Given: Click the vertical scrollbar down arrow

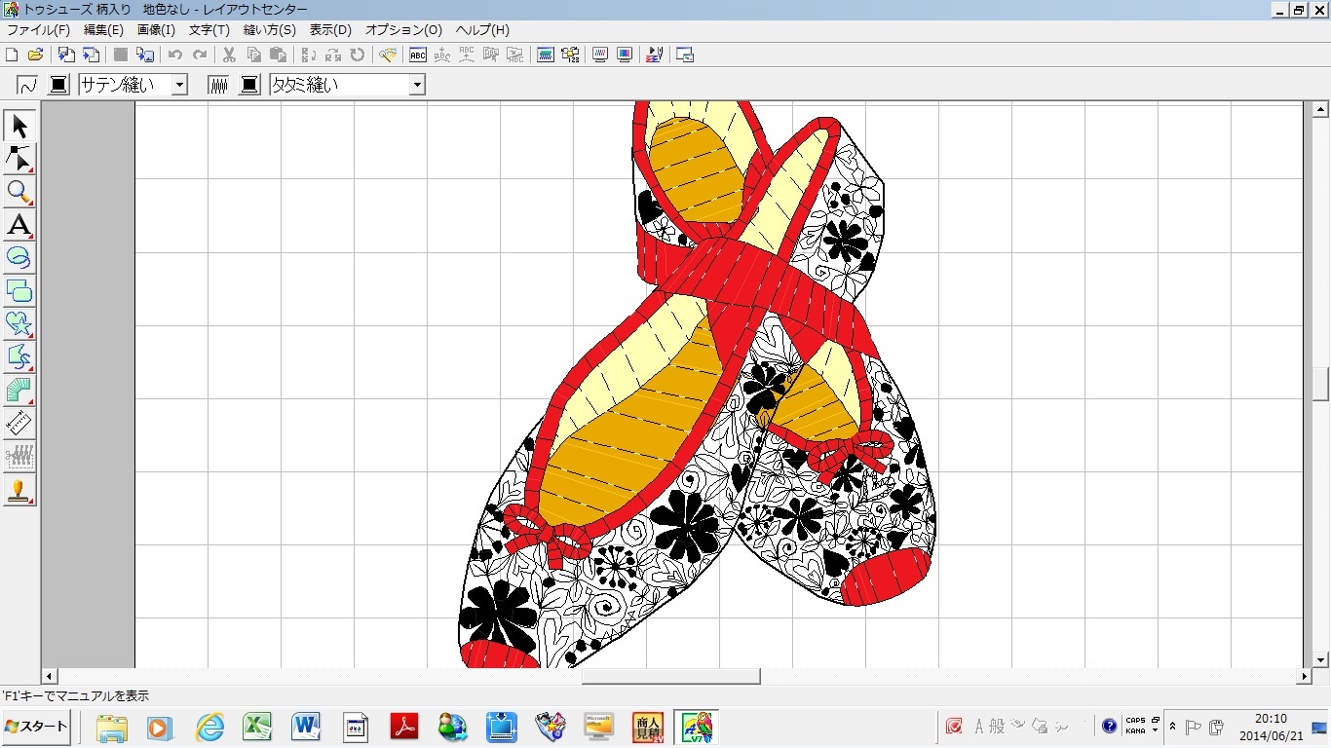Looking at the screenshot, I should [x=1320, y=659].
